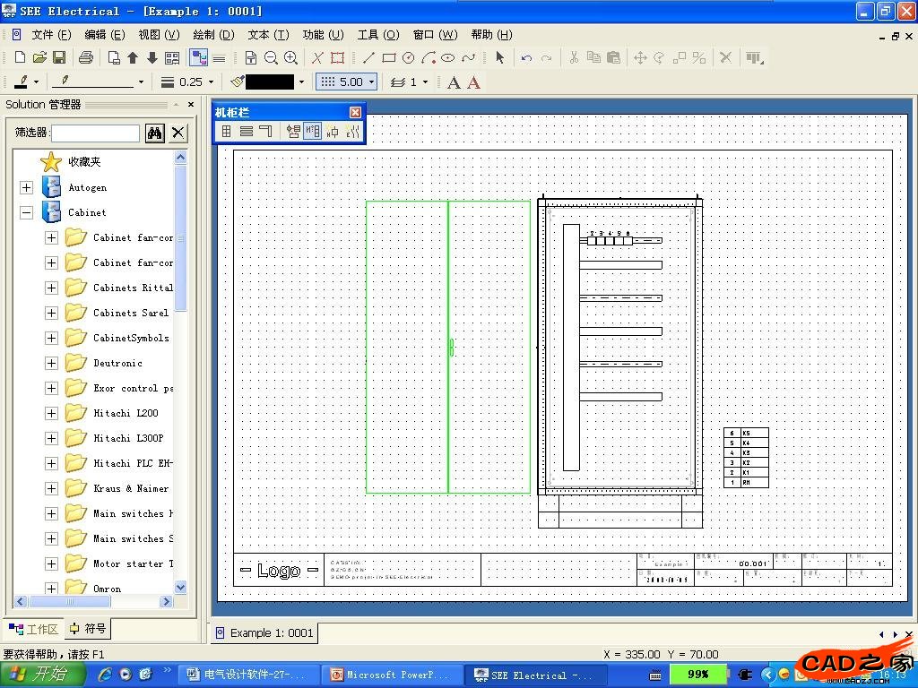The width and height of the screenshot is (918, 688).
Task: Click the ellipse drawing tool
Action: 448,58
